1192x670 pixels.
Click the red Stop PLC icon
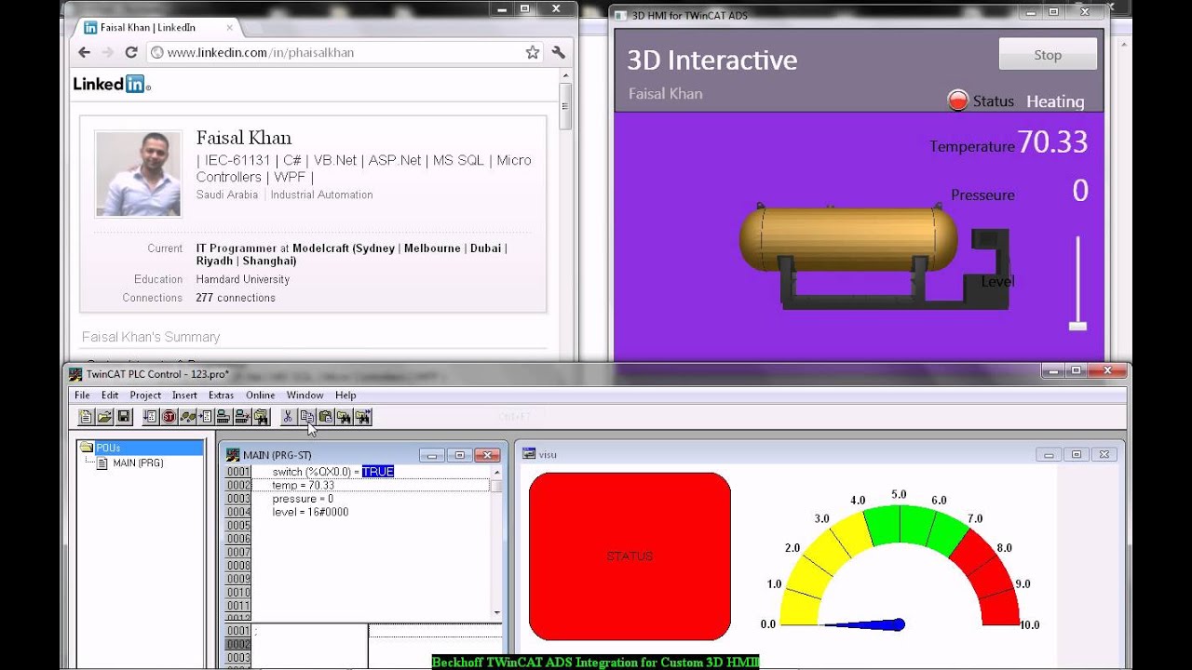[169, 417]
